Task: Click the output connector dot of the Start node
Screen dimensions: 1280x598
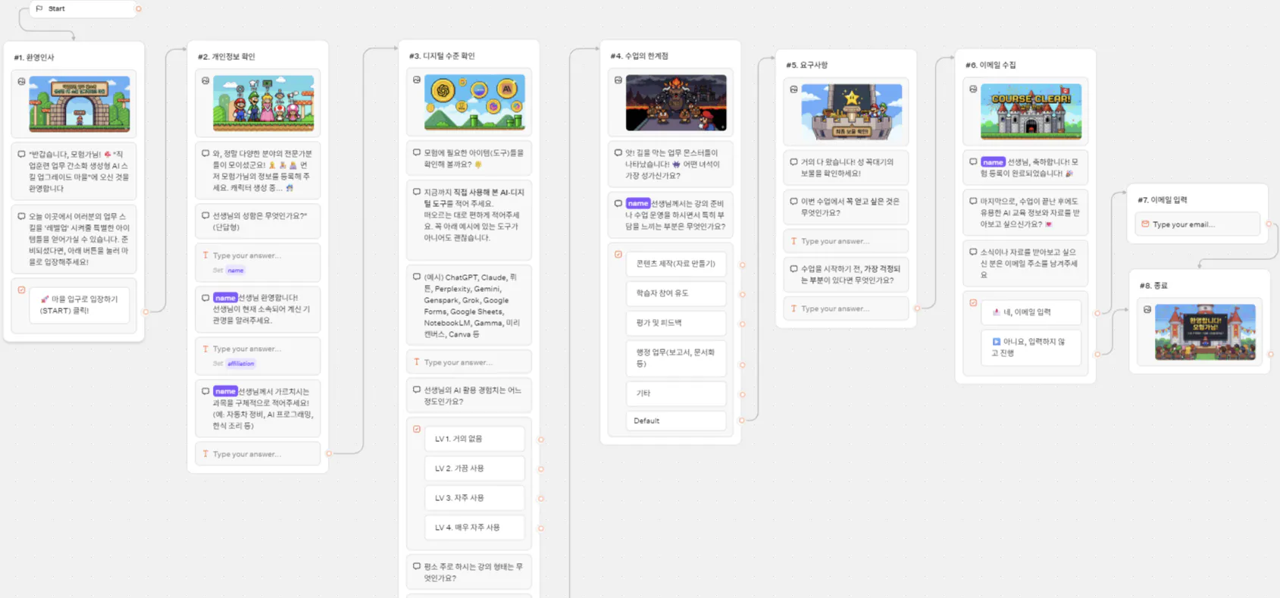Action: pyautogui.click(x=138, y=9)
